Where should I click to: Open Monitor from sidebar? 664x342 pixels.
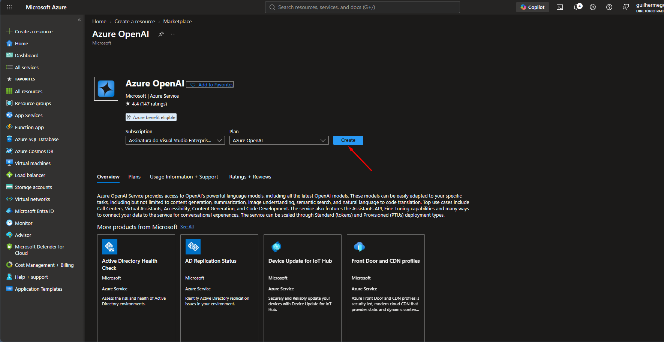24,223
